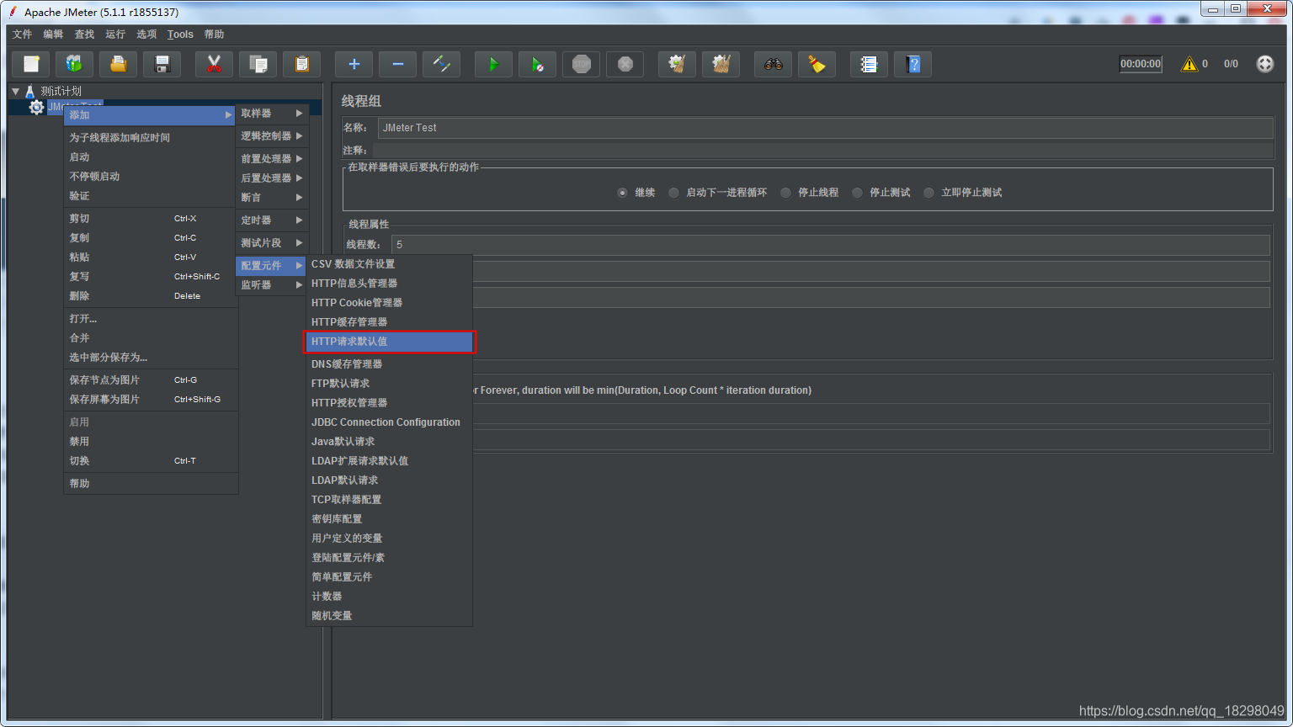The height and width of the screenshot is (727, 1293).
Task: Select the 立即停止测试 radio button
Action: 929,193
